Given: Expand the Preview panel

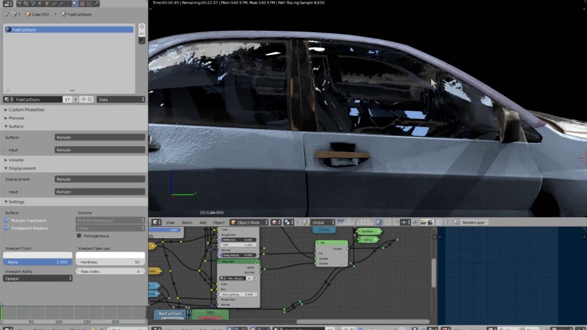Looking at the screenshot, I should 16,118.
